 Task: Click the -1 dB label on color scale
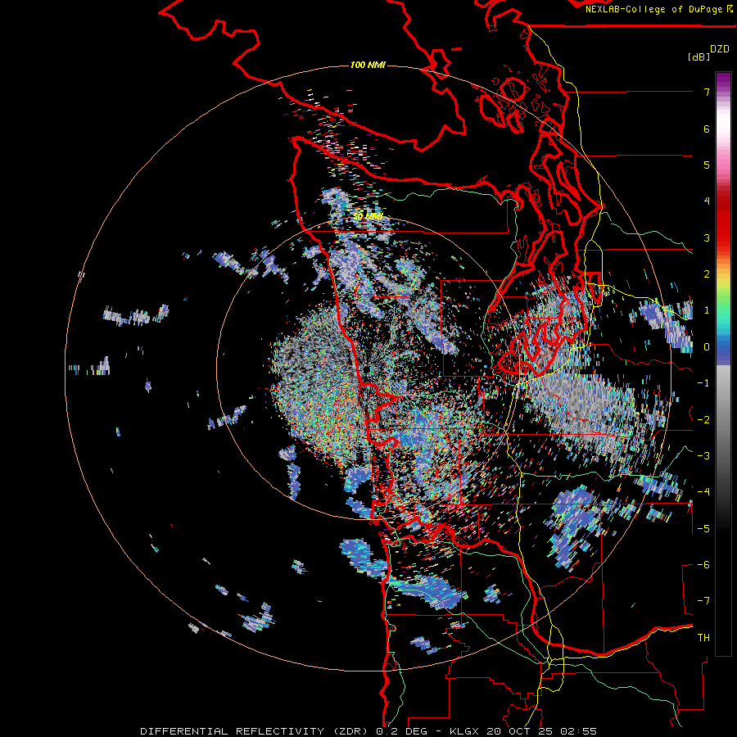tap(703, 383)
